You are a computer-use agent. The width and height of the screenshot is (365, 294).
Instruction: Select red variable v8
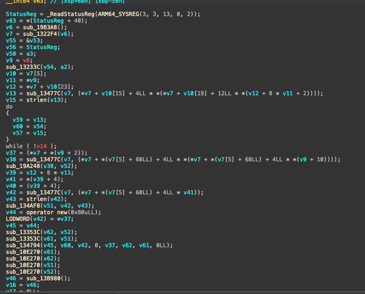point(26,60)
